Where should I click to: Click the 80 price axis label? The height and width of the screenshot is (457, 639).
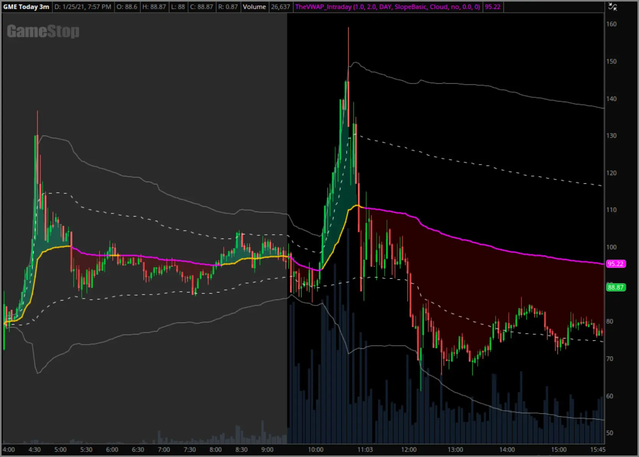[610, 322]
